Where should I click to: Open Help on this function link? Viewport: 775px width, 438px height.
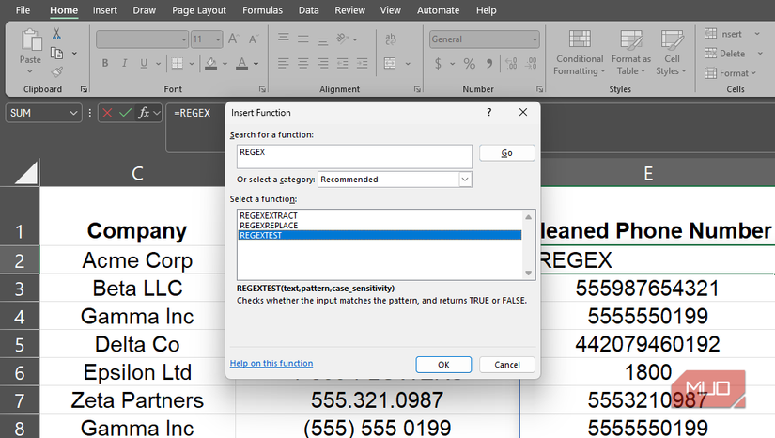[271, 364]
